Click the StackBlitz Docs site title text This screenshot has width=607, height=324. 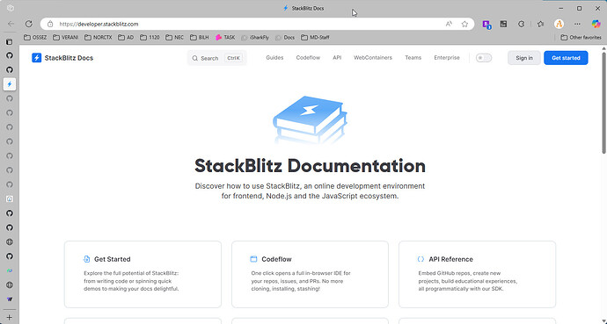(x=69, y=58)
